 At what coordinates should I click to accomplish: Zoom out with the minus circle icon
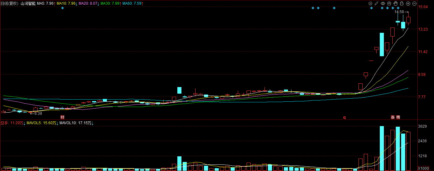(414, 3)
